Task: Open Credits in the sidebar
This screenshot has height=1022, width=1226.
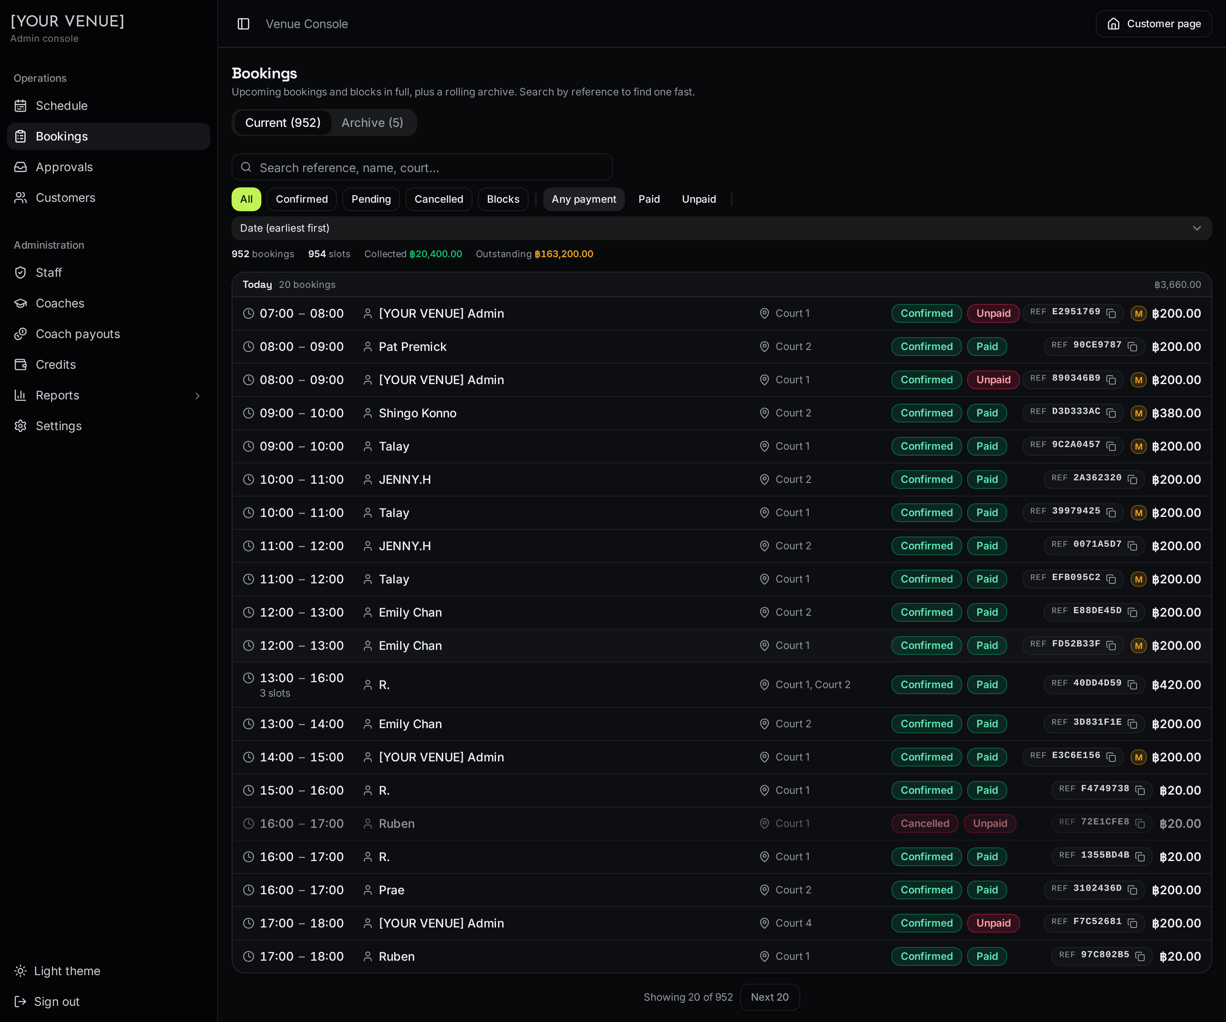Action: click(109, 365)
